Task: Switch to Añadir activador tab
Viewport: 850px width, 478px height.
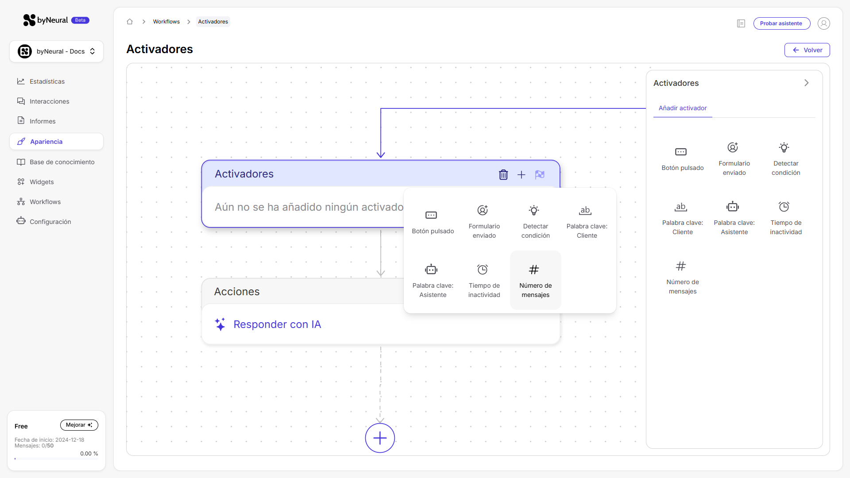Action: 682,108
